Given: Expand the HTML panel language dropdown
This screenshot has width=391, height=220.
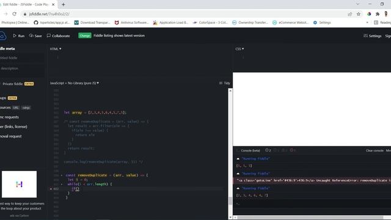Looking at the screenshot, I should pos(56,49).
